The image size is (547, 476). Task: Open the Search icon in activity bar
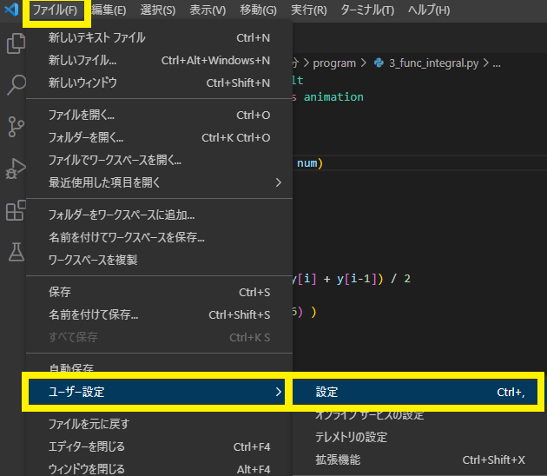15,85
